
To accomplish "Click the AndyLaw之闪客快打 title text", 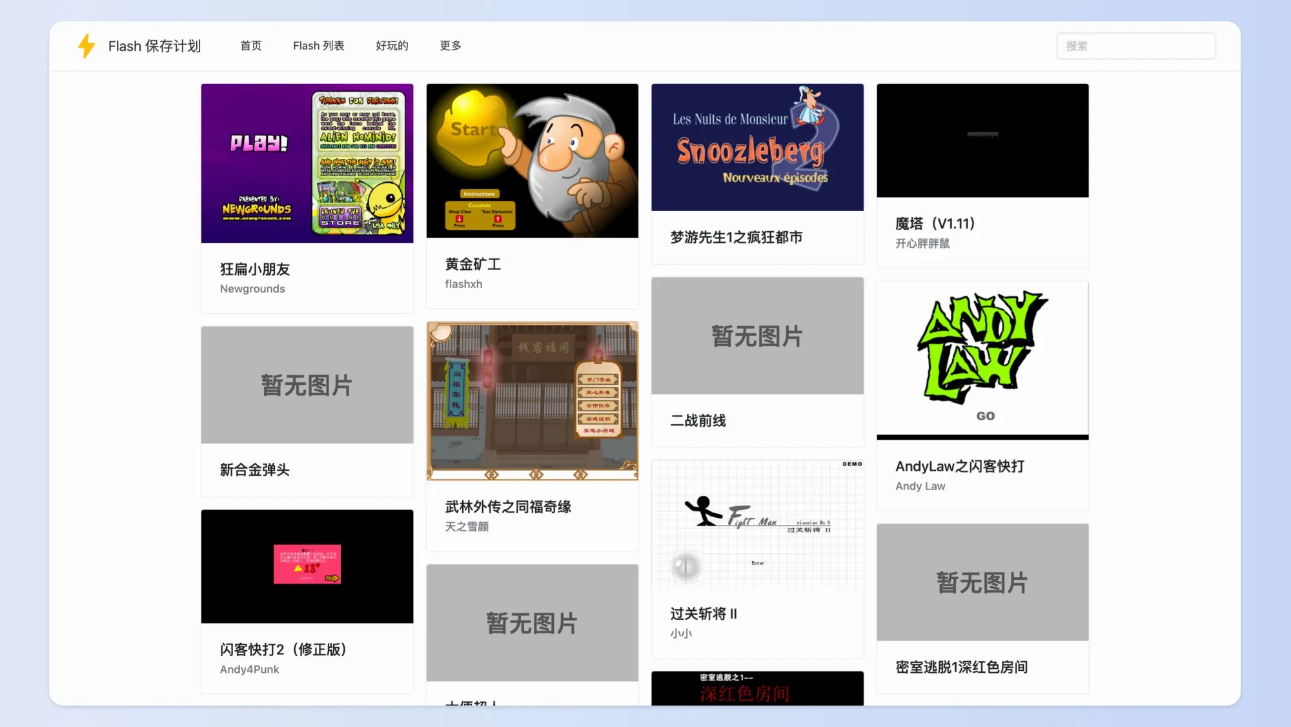I will pyautogui.click(x=959, y=466).
